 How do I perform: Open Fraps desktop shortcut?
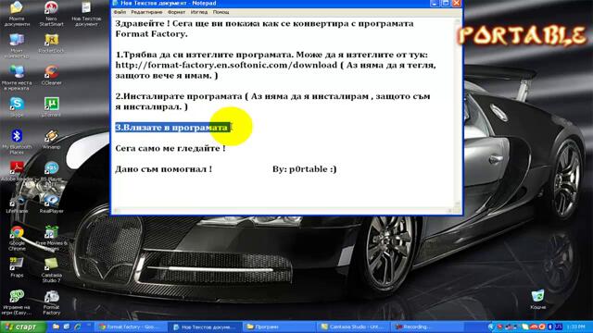click(x=17, y=267)
